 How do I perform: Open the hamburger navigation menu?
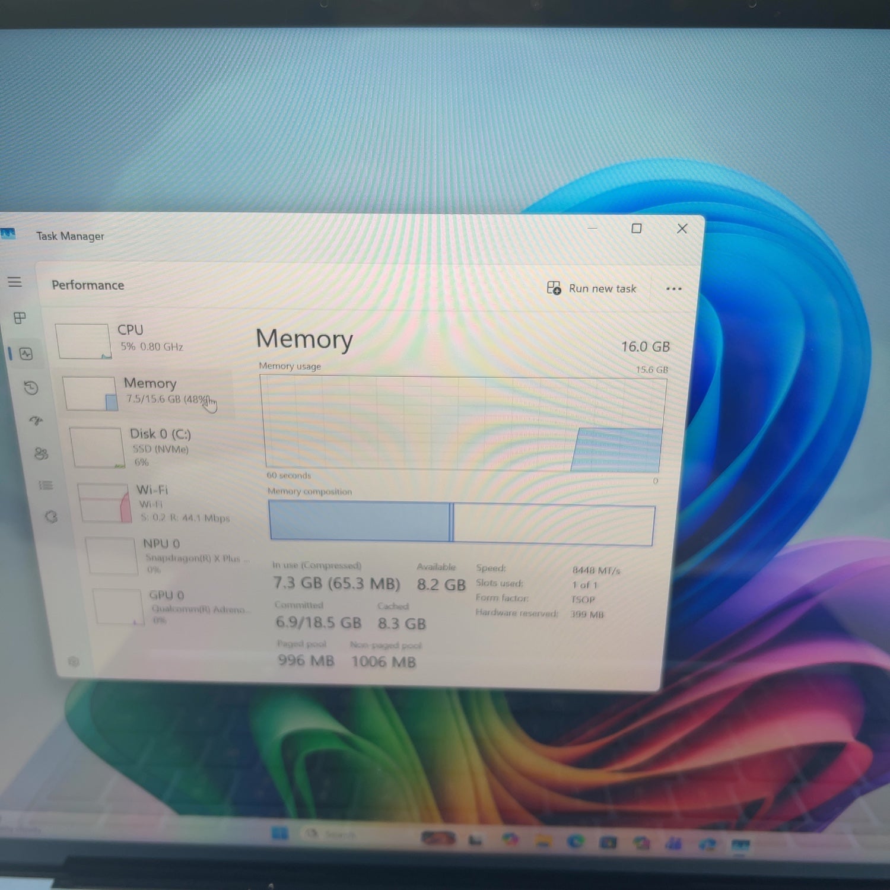coord(15,282)
